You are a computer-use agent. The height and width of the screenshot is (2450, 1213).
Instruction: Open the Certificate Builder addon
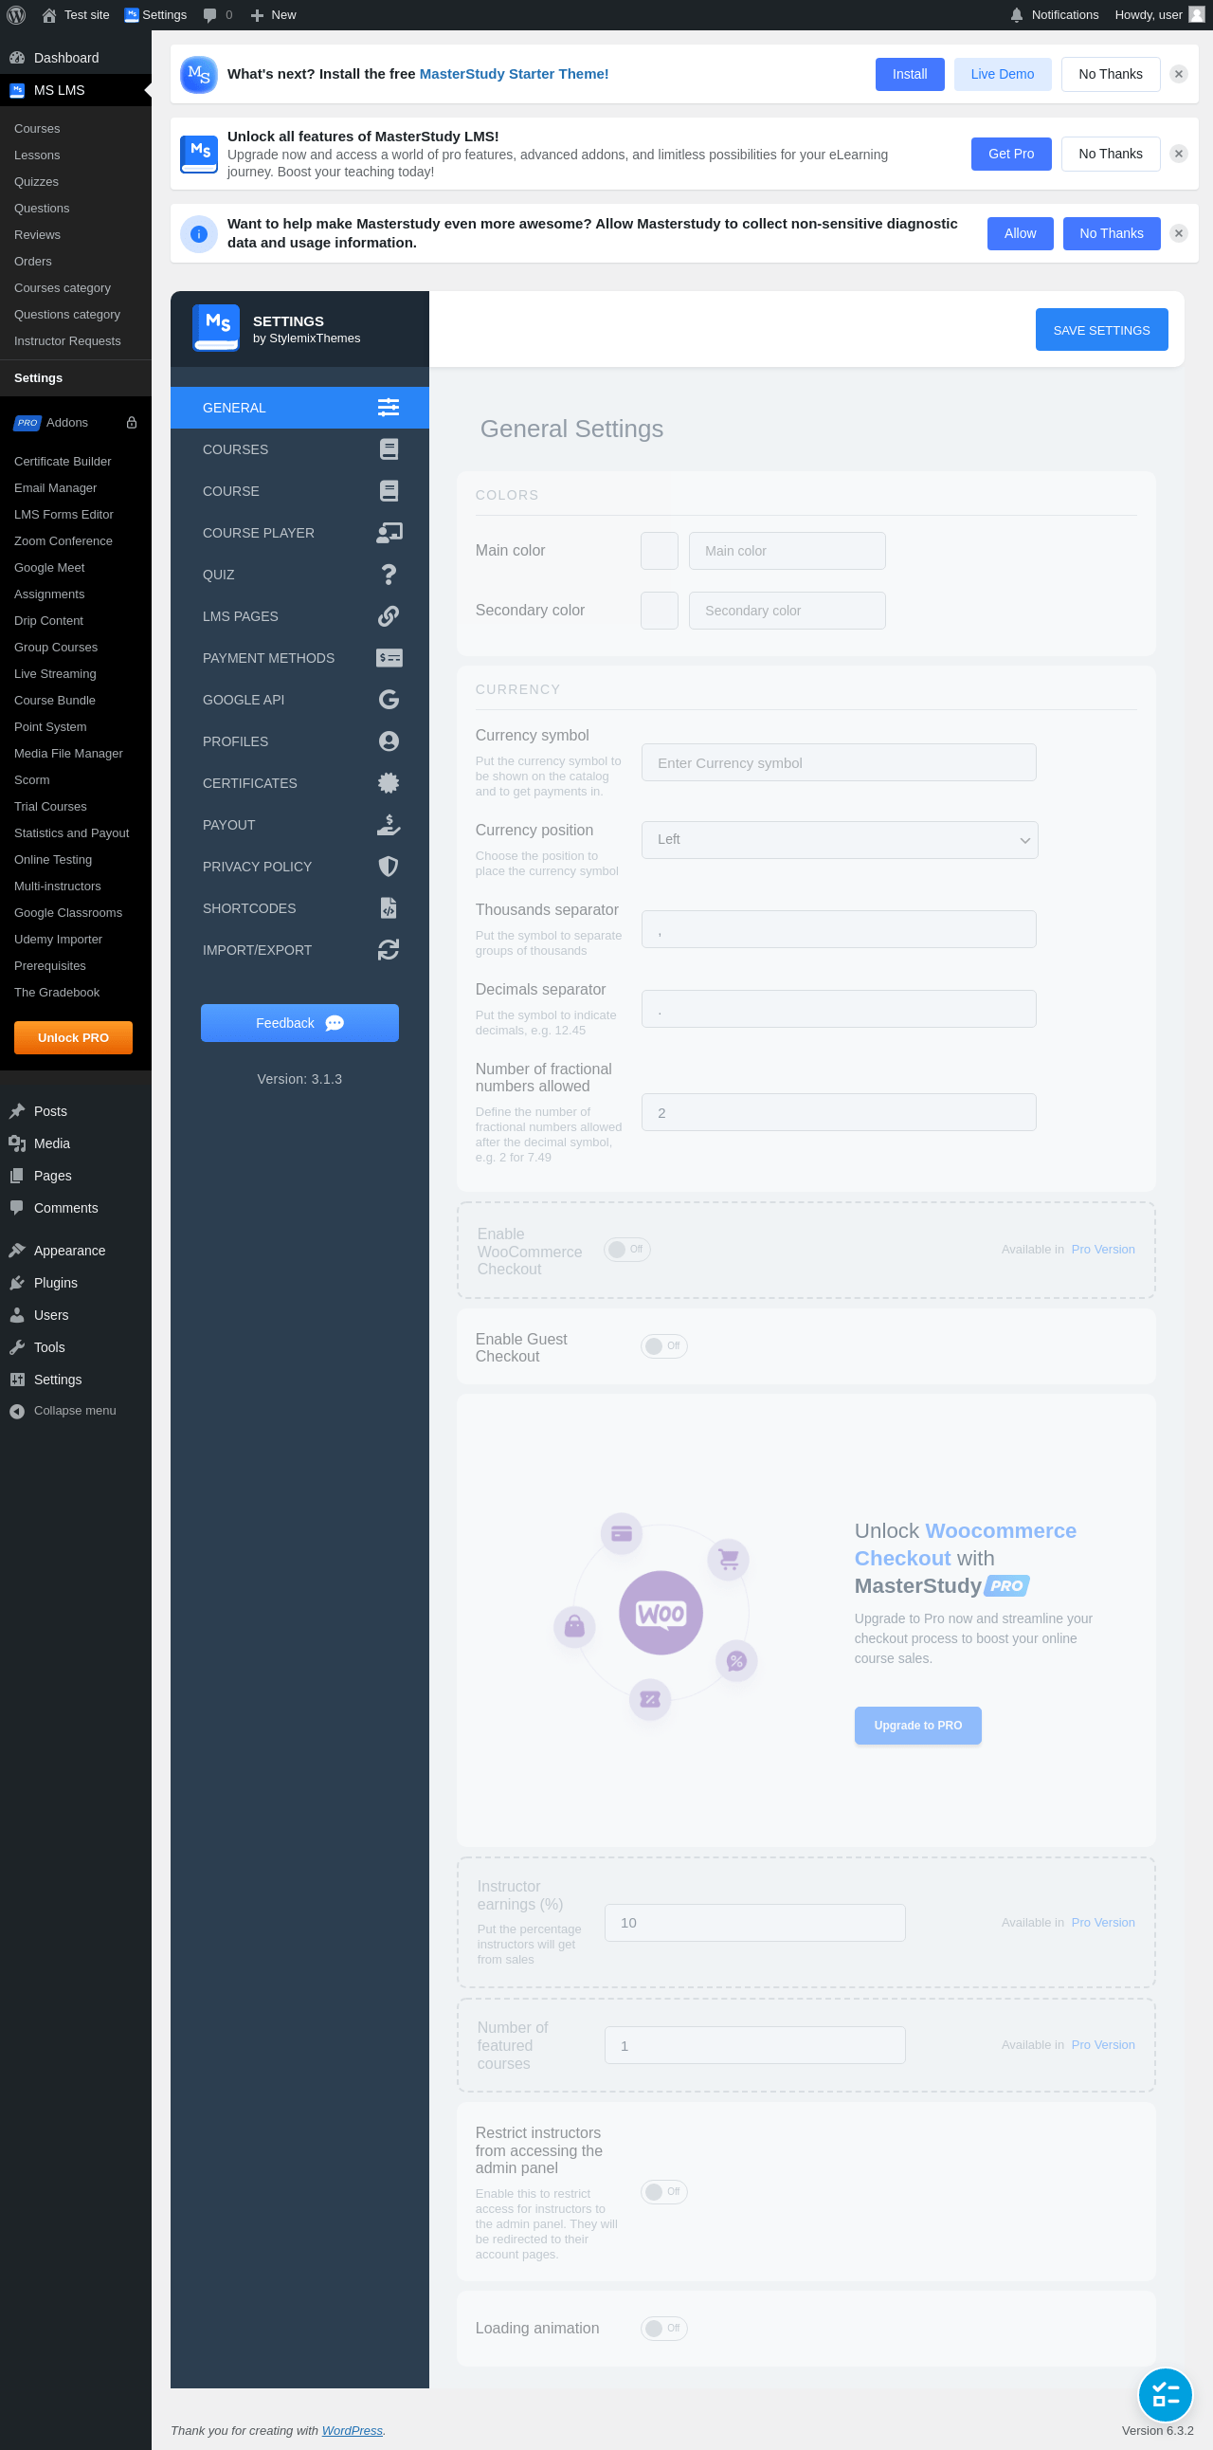point(76,463)
